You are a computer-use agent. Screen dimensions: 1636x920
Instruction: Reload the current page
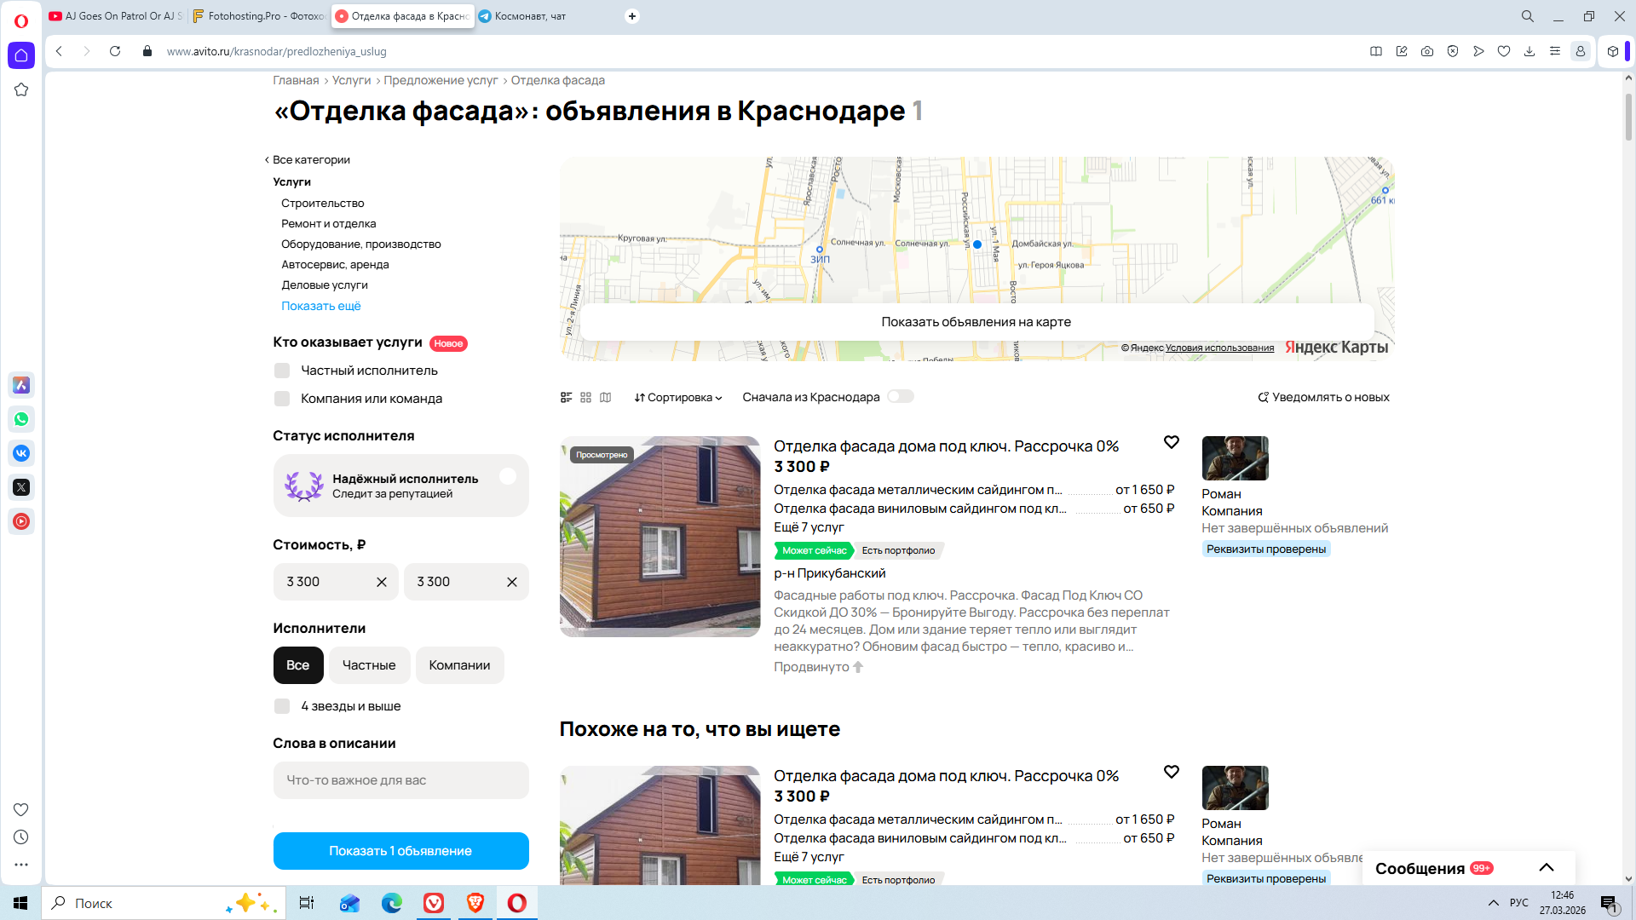(115, 51)
